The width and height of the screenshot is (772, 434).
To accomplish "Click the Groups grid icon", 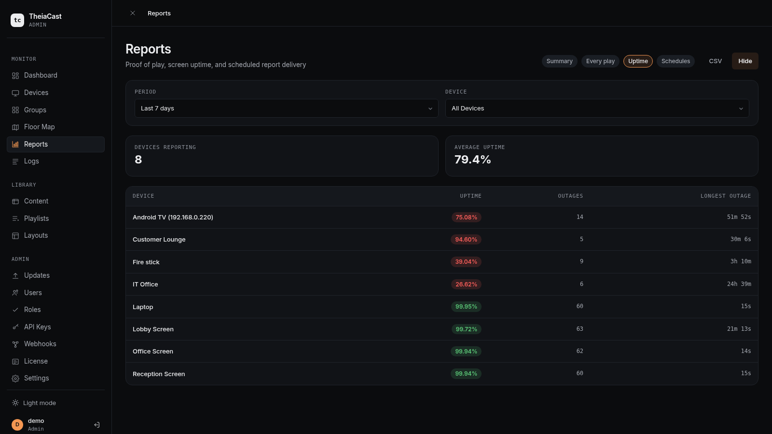I will 15,110.
